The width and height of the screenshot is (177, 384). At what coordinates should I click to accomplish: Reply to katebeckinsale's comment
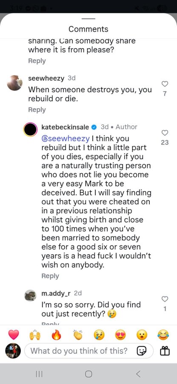(50, 276)
